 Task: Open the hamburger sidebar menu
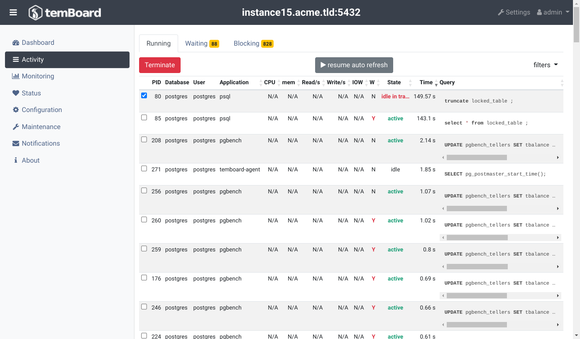pyautogui.click(x=13, y=12)
